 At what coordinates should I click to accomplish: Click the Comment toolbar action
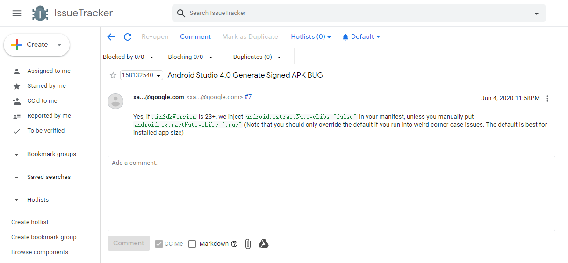pyautogui.click(x=195, y=36)
